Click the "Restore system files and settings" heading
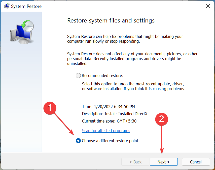Viewport: 215px width, 170px height. click(x=111, y=20)
